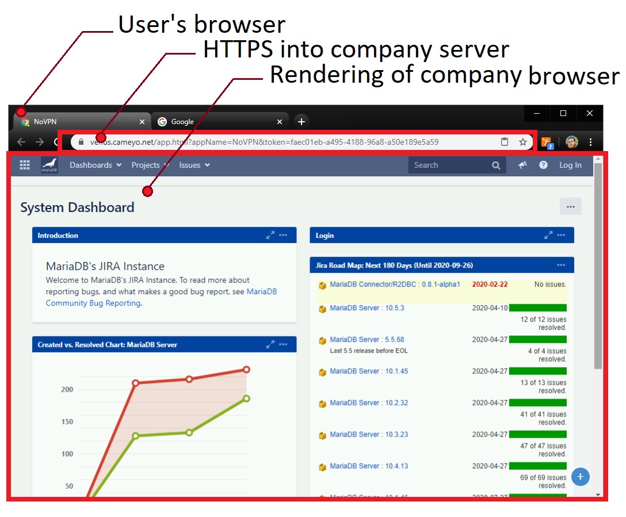This screenshot has height=517, width=626.
Task: Open the Chrome three-dot menu
Action: pyautogui.click(x=591, y=142)
